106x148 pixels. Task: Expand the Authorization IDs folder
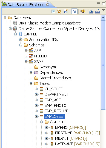coord(21,40)
